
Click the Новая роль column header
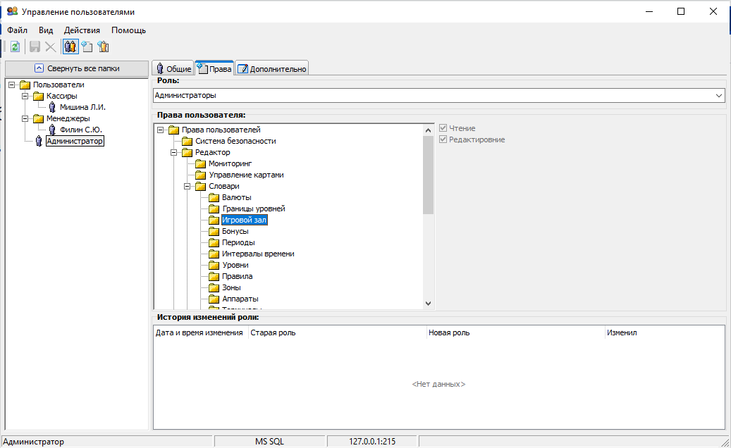coord(515,332)
